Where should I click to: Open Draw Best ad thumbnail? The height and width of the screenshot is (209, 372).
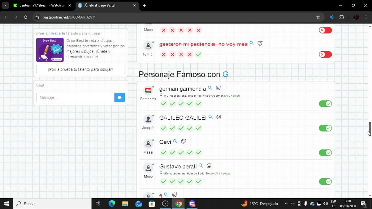tap(50, 50)
